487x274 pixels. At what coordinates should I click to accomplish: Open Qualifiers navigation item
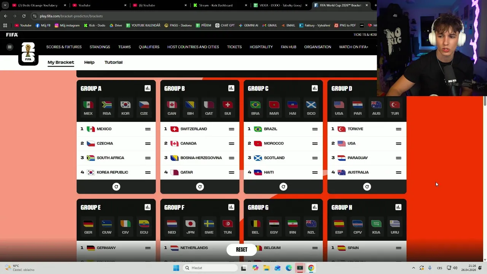(x=149, y=47)
